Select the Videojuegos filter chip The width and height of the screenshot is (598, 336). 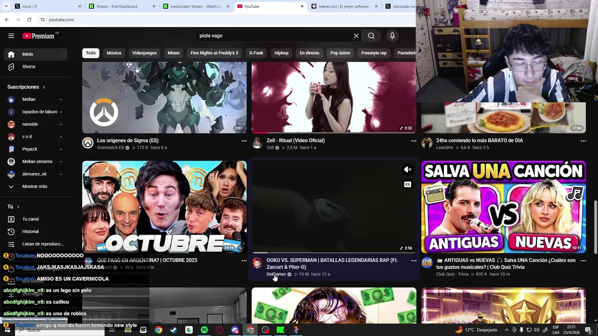(144, 53)
